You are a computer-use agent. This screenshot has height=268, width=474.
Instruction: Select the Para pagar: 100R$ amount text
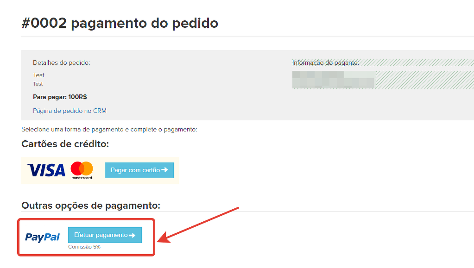point(60,97)
